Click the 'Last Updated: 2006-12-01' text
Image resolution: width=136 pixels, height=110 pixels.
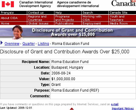pyautogui.click(x=16, y=108)
